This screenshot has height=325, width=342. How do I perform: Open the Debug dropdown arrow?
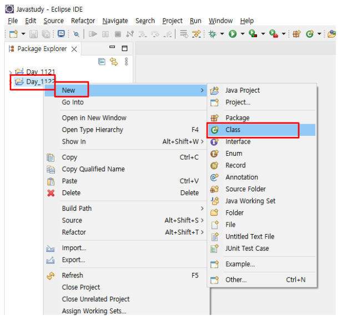(x=222, y=34)
